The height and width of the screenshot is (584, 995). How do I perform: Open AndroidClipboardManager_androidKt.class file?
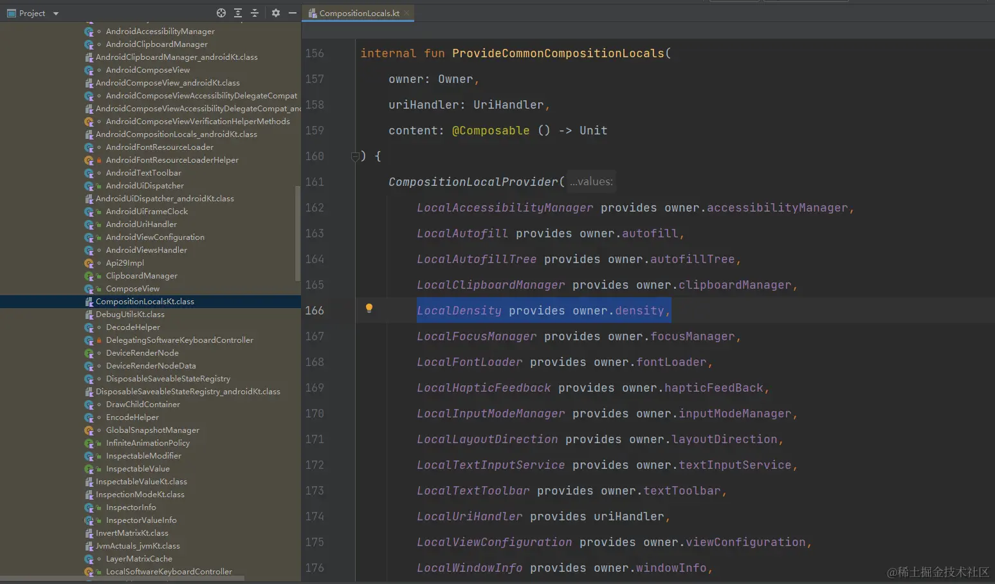click(176, 57)
